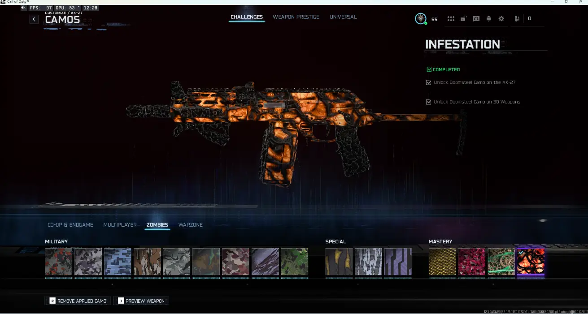
Task: Select the Zombies camo category
Action: 157,225
